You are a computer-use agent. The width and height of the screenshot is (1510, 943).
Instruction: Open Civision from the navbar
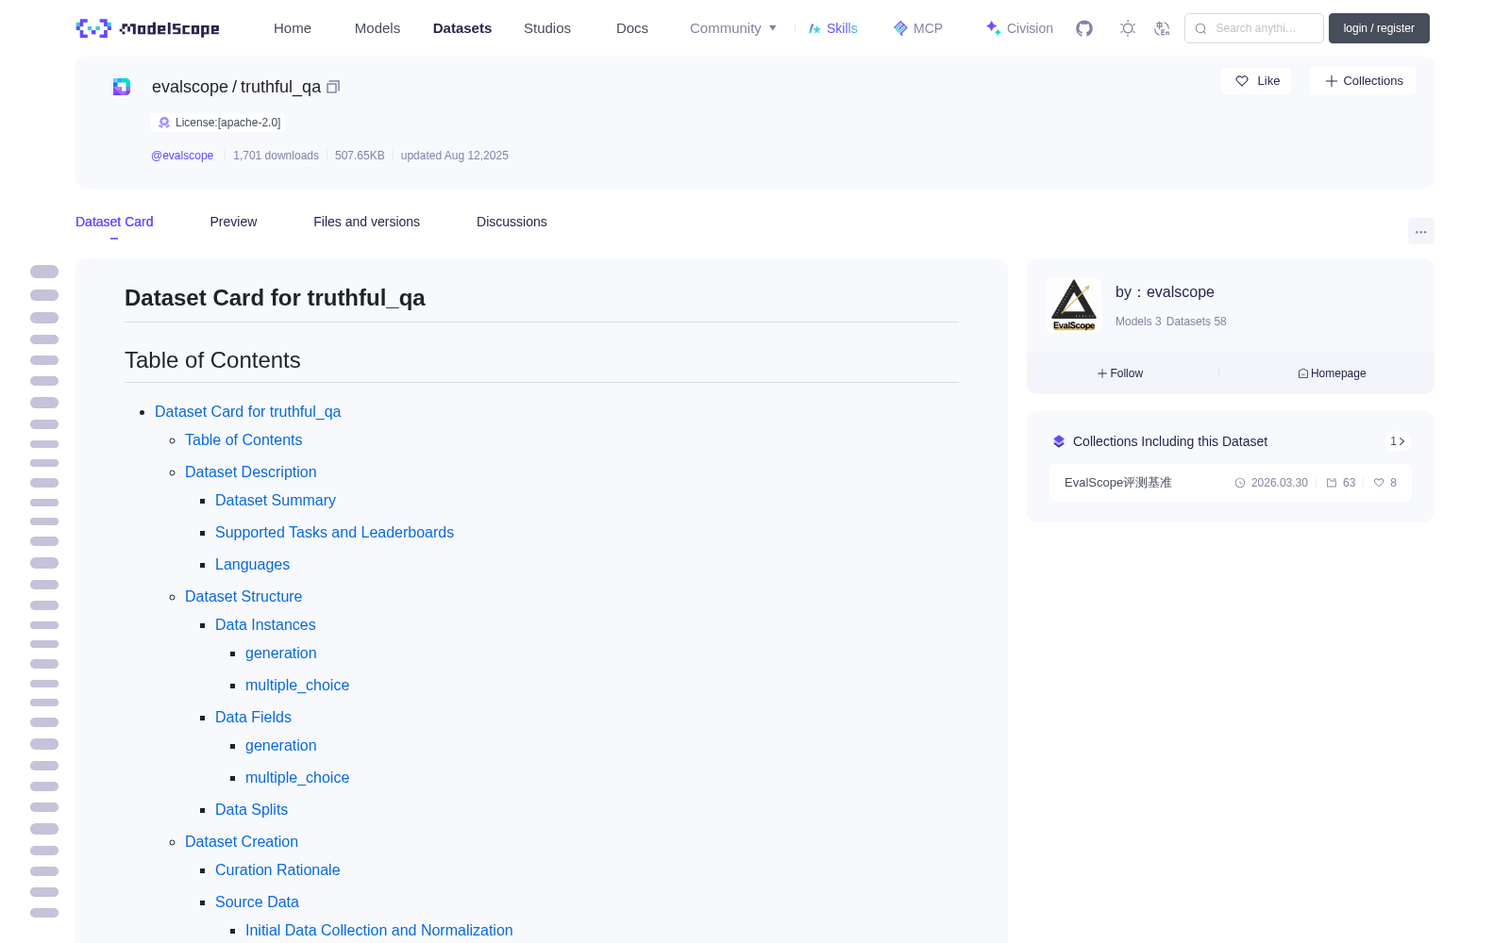(x=1019, y=28)
